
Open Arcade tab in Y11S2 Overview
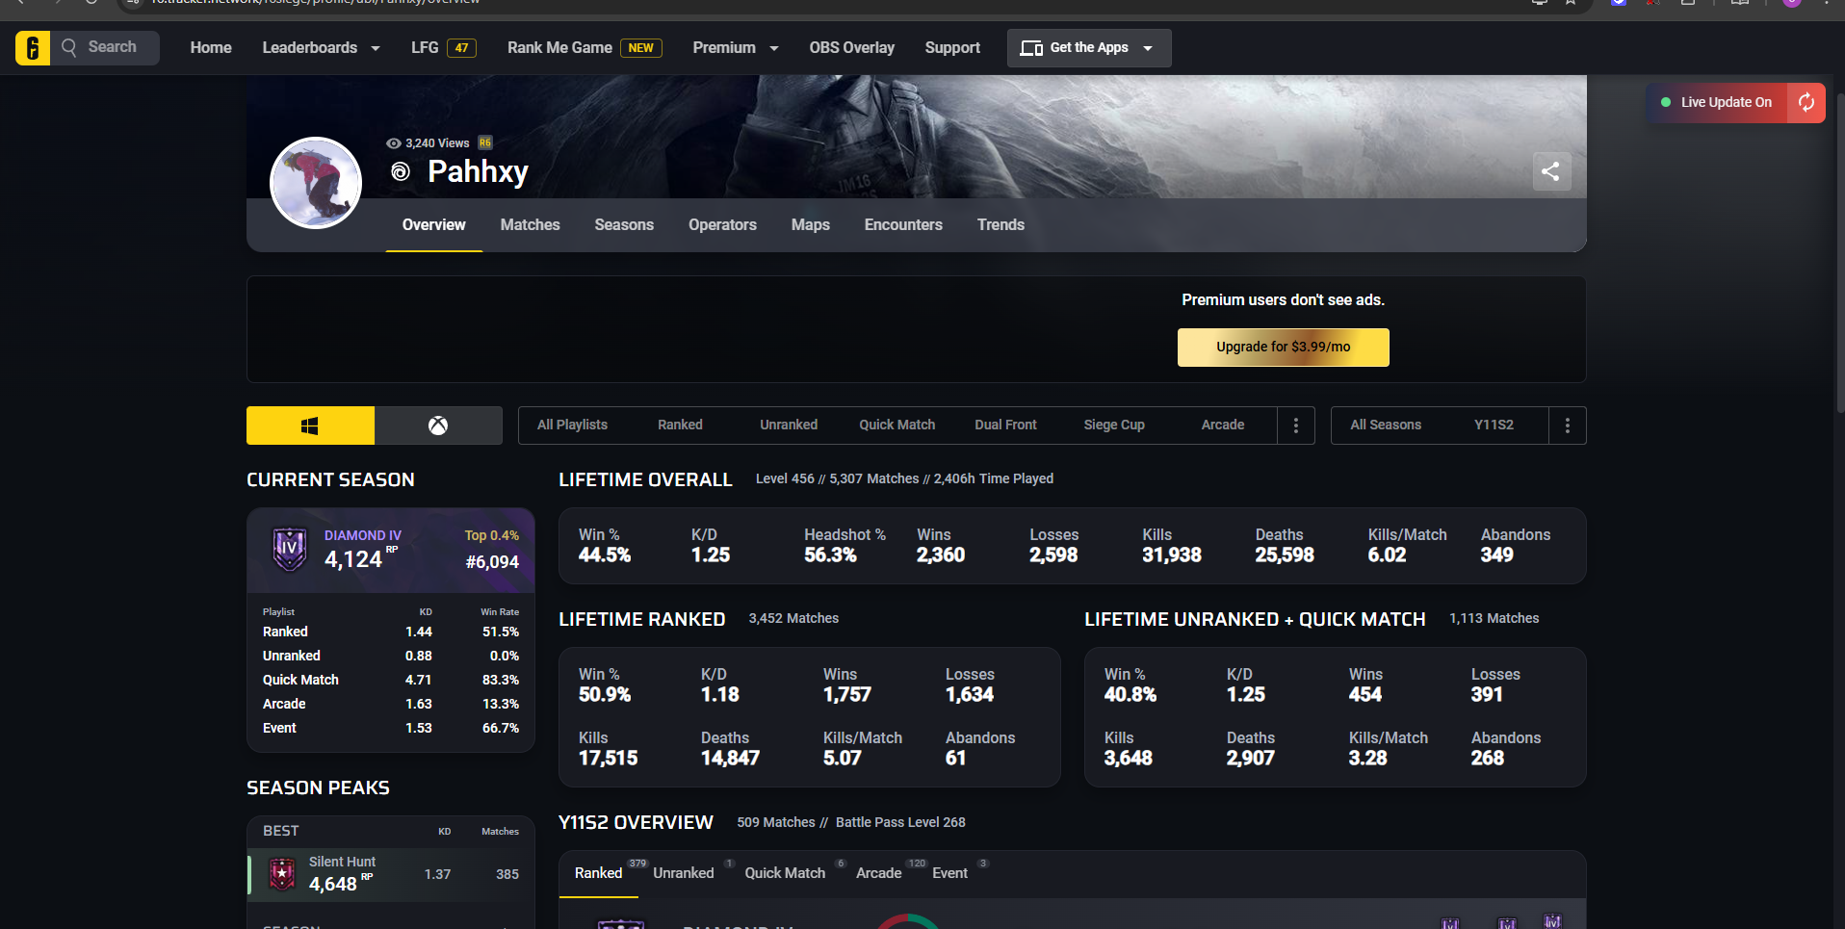(x=879, y=873)
